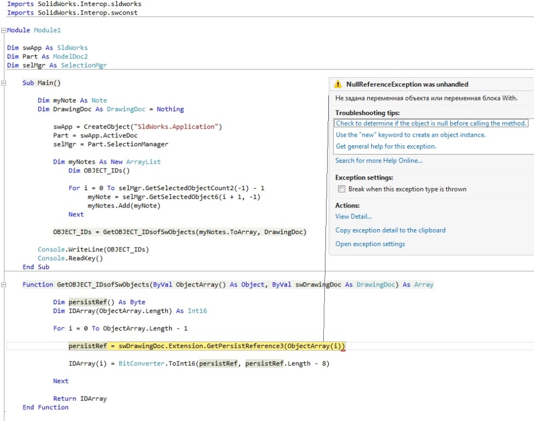Click the 'For i = 0 To selMgr.GetSelectedObjectCount2' line
This screenshot has height=421, width=534.
tap(166, 188)
